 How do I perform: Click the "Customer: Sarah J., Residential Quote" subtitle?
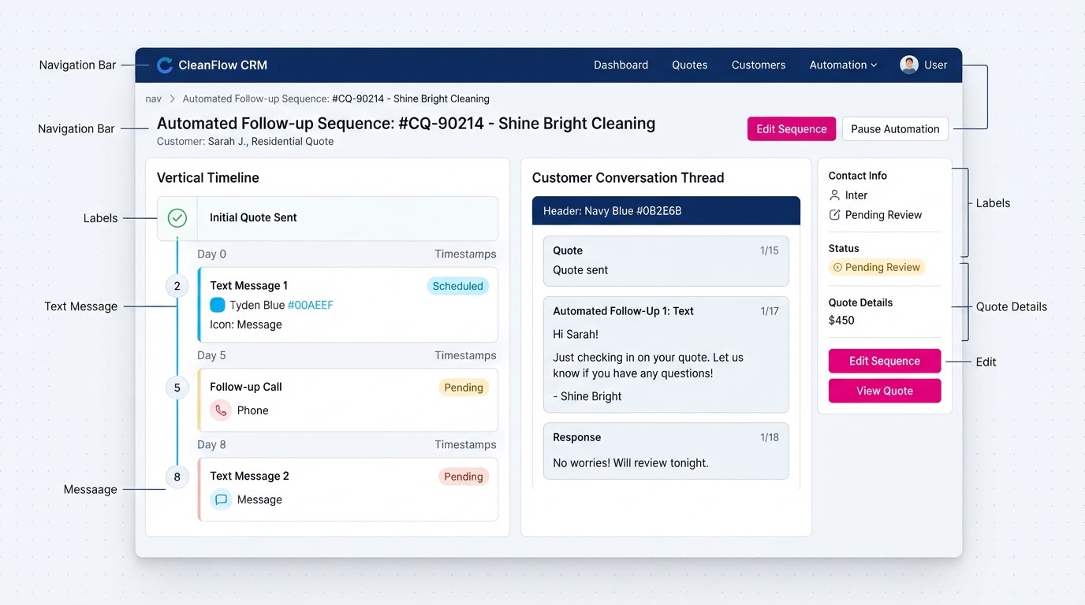245,142
